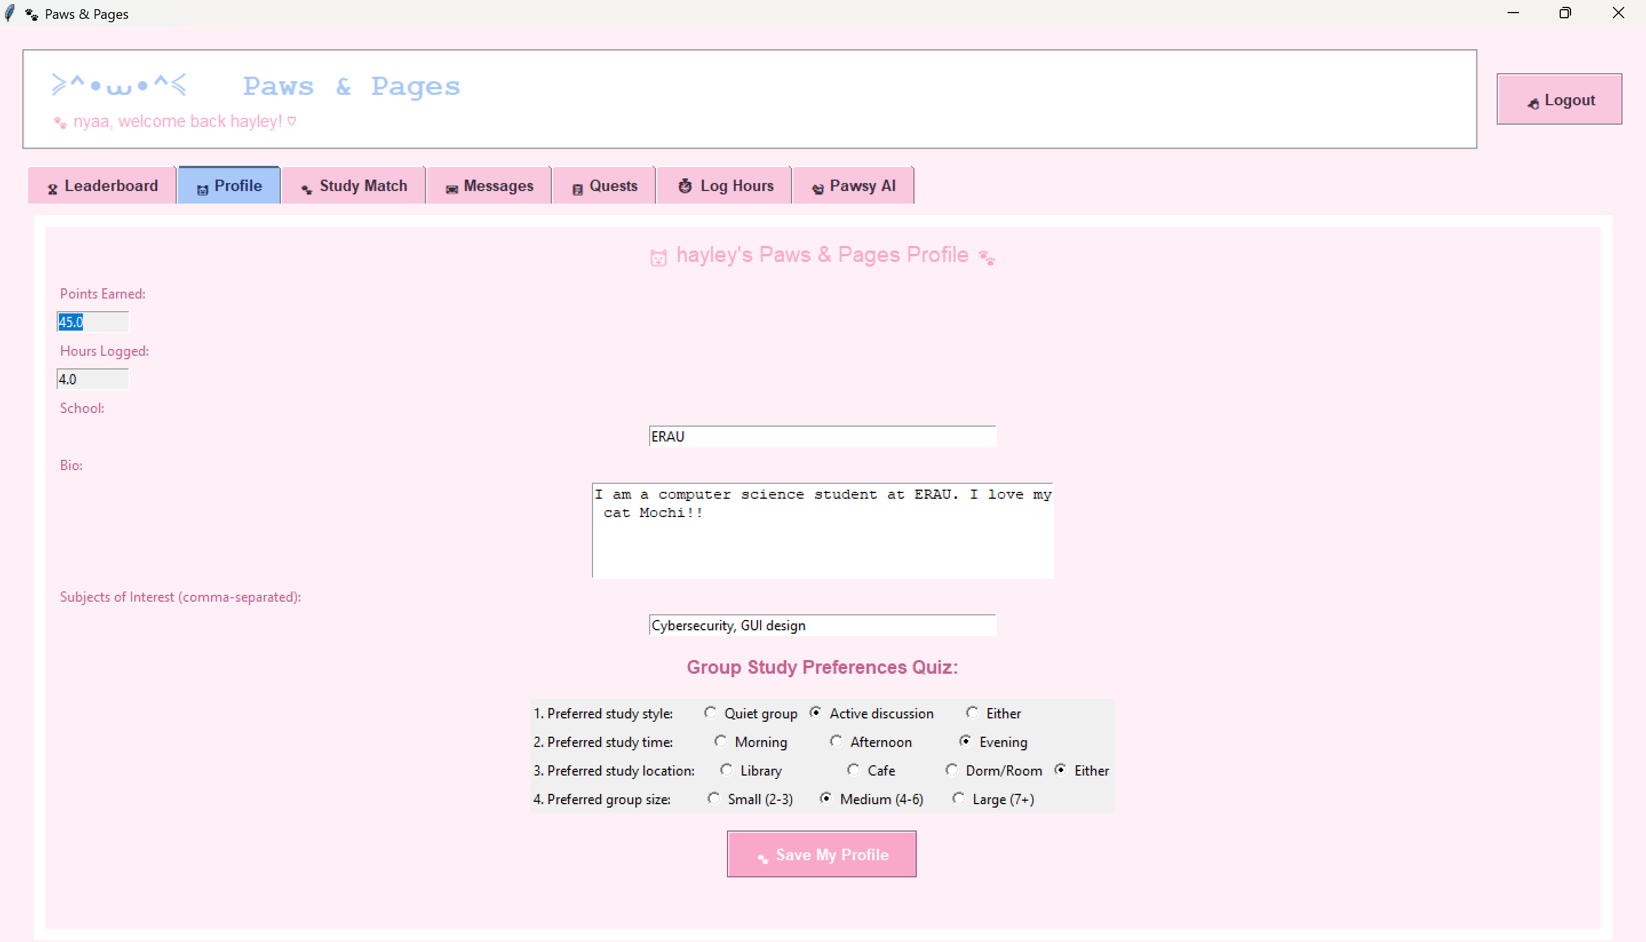This screenshot has height=942, width=1646.
Task: Click the scroll icon on Quests tab
Action: (577, 188)
